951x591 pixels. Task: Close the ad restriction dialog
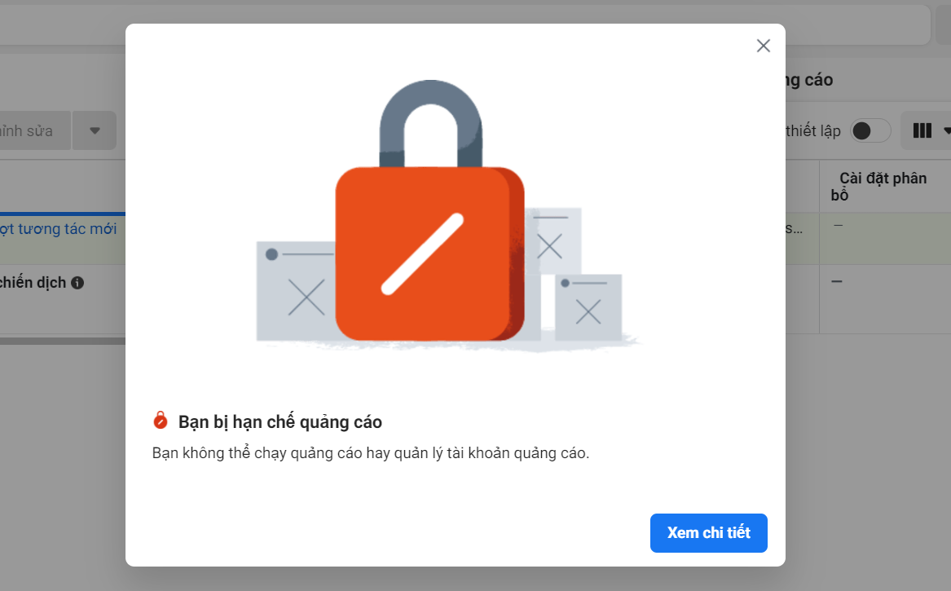click(763, 46)
